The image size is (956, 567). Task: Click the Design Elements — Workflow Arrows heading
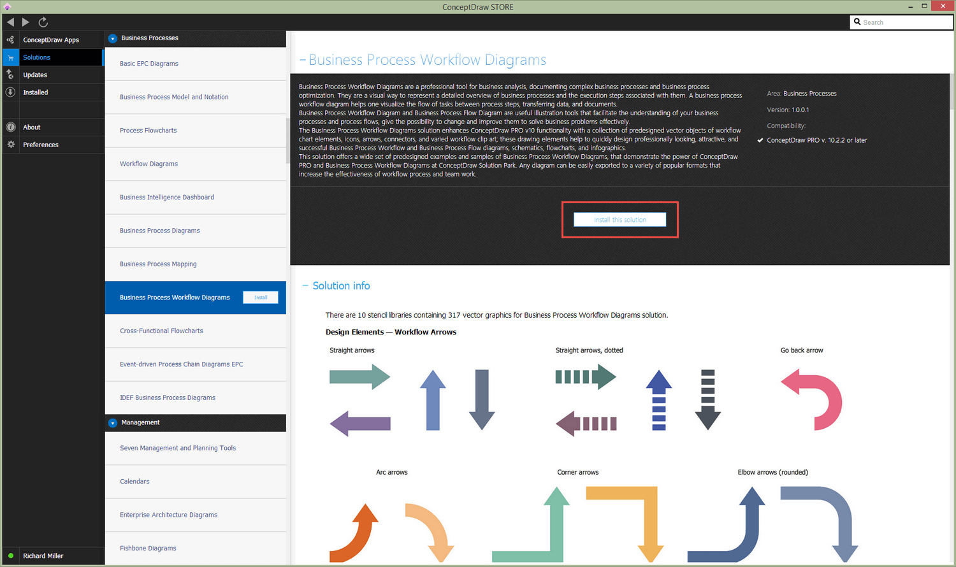[391, 333]
